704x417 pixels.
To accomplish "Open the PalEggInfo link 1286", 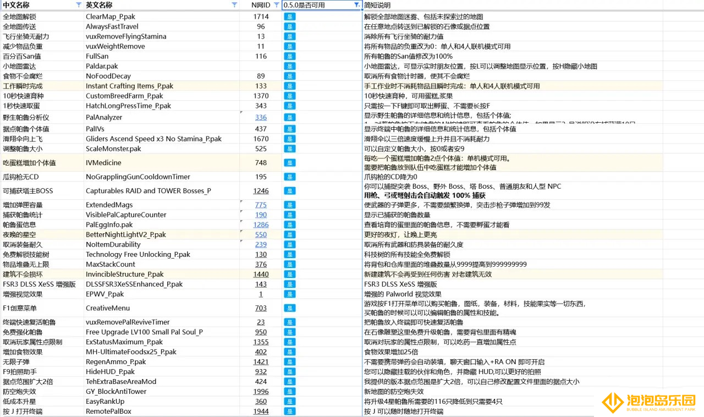I will (x=261, y=224).
